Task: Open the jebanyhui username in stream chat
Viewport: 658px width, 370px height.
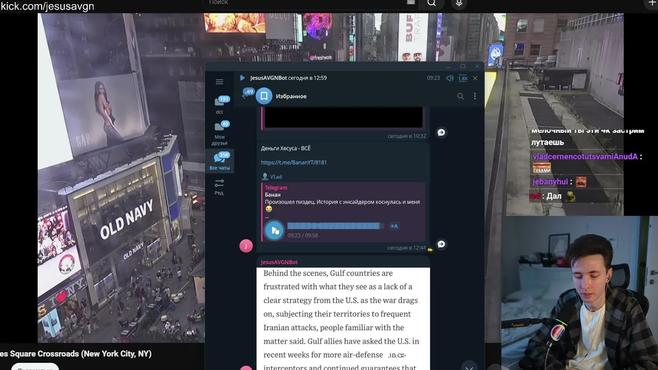Action: 550,182
